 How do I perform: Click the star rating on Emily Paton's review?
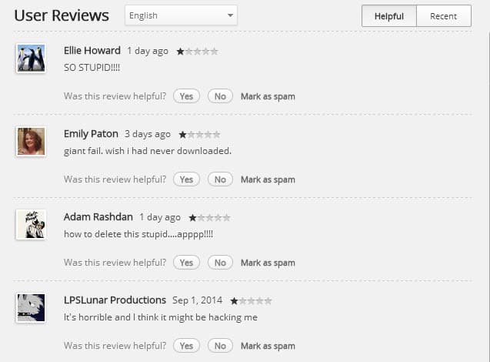click(x=199, y=135)
